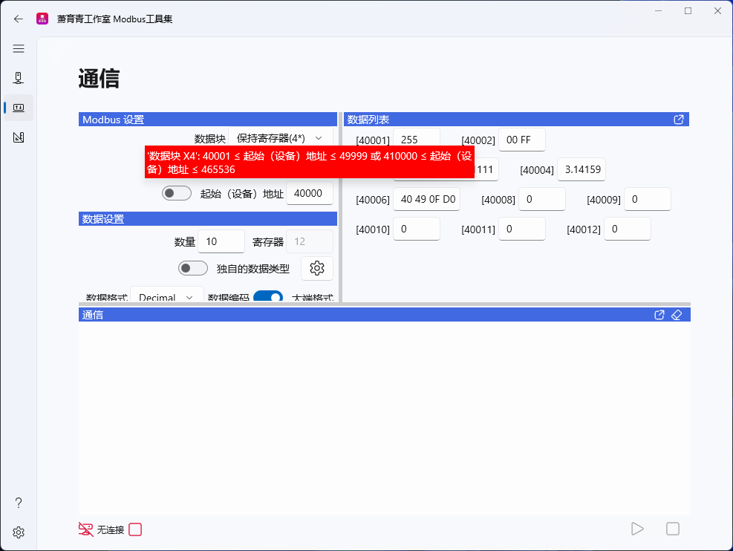Pop out the 数据列表 panel
Screen dimensions: 733x551
[678, 119]
